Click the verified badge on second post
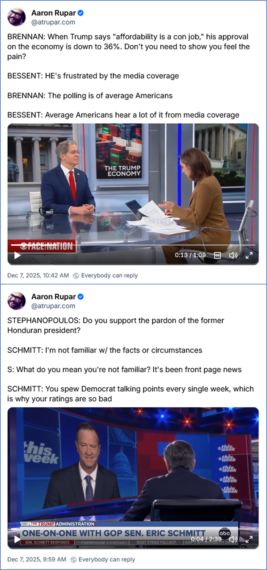The height and width of the screenshot is (570, 267). (x=81, y=297)
